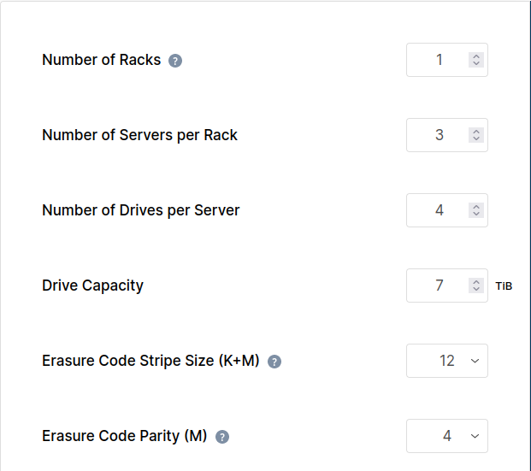This screenshot has height=471, width=531.
Task: Focus the Servers per Rack number field
Action: pos(447,135)
